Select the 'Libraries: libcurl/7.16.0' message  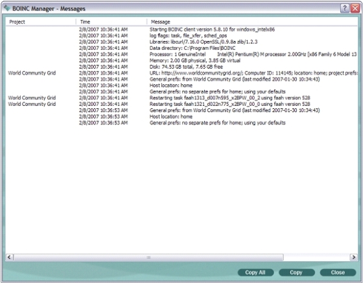[x=204, y=42]
